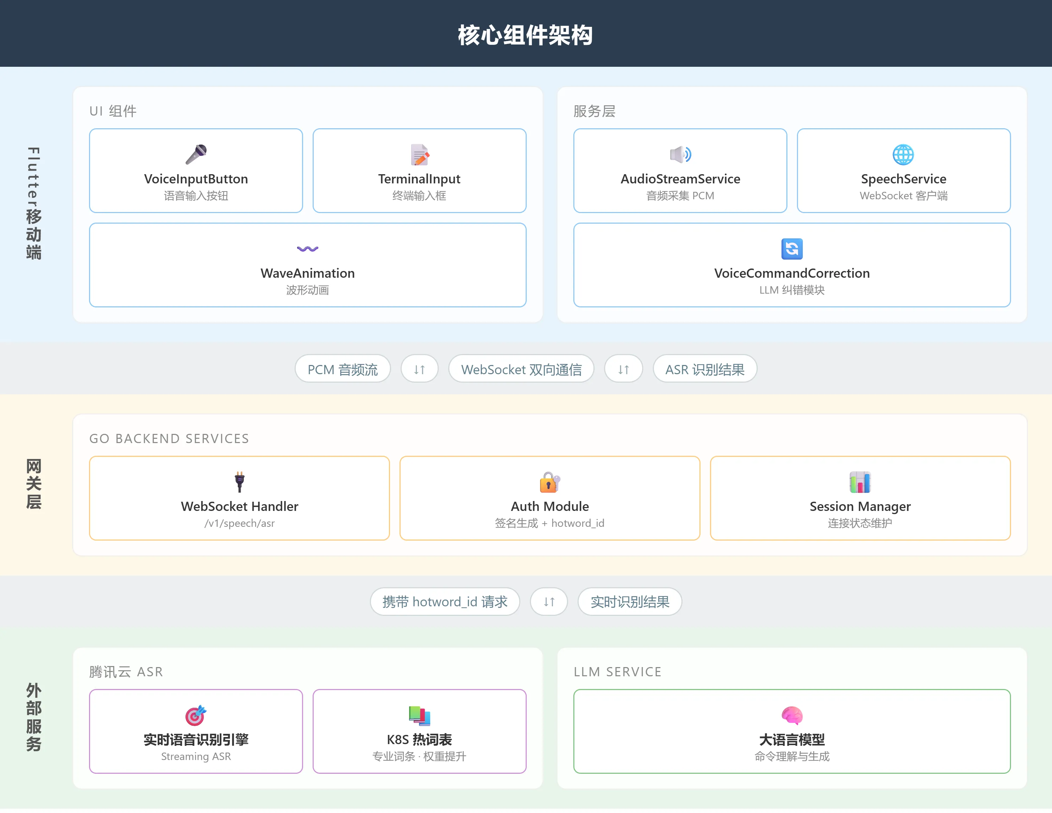
Task: Click the GO BACKEND SERVICES section heading
Action: point(169,438)
